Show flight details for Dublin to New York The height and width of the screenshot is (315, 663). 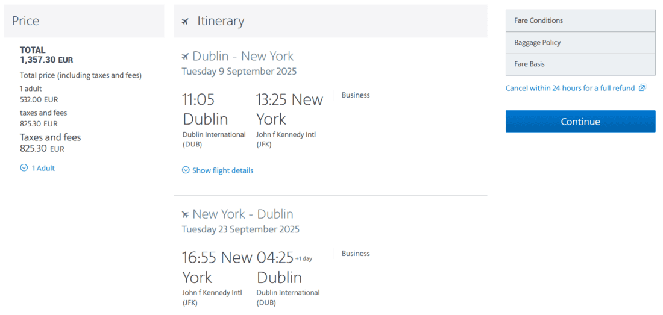(222, 170)
